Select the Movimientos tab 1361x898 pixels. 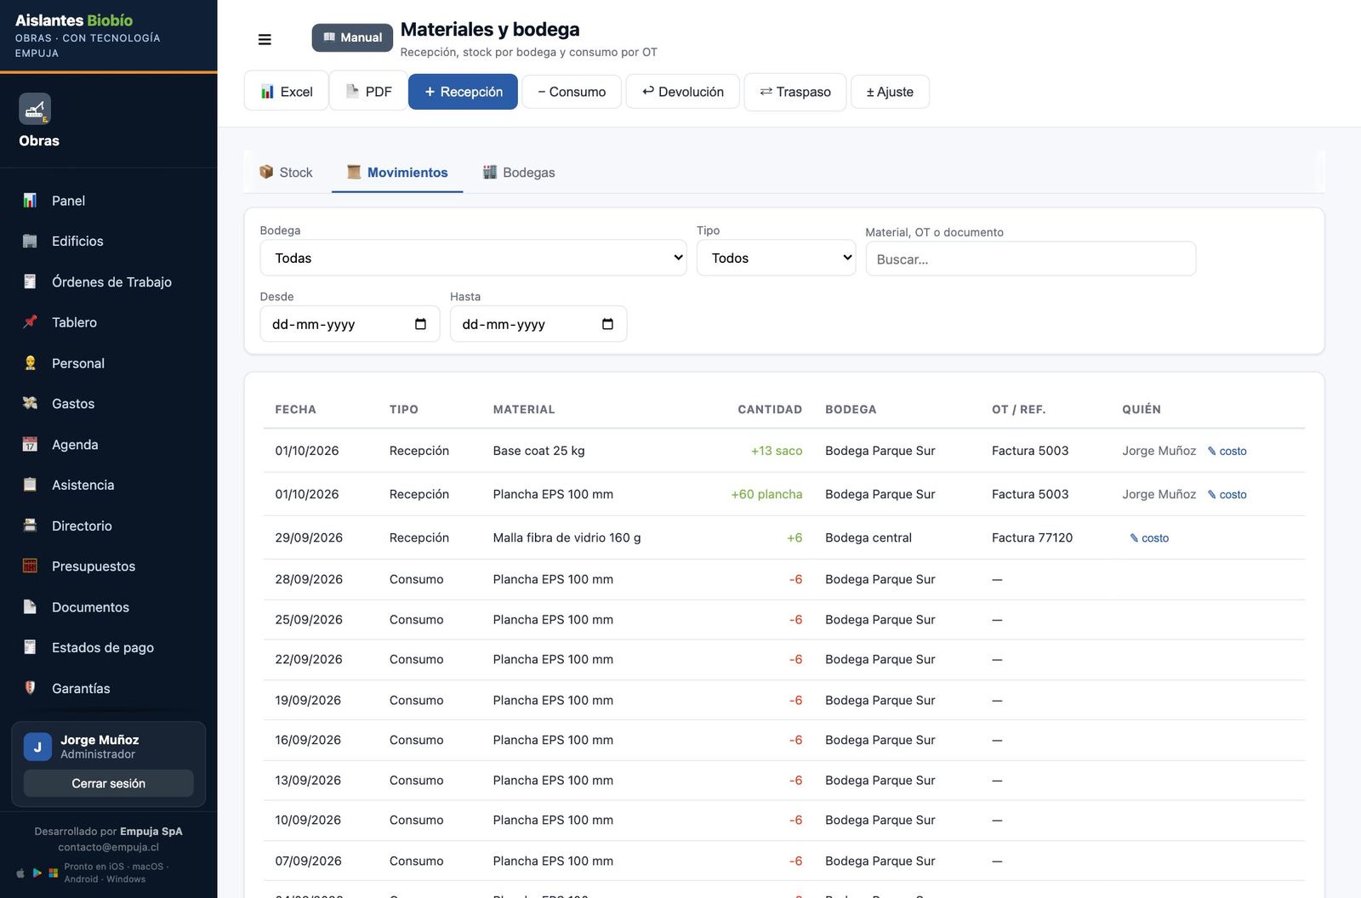(x=397, y=173)
